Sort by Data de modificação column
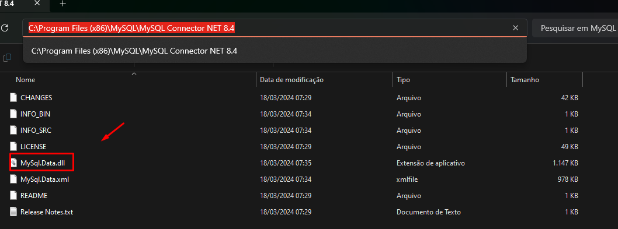This screenshot has height=229, width=618. click(291, 80)
